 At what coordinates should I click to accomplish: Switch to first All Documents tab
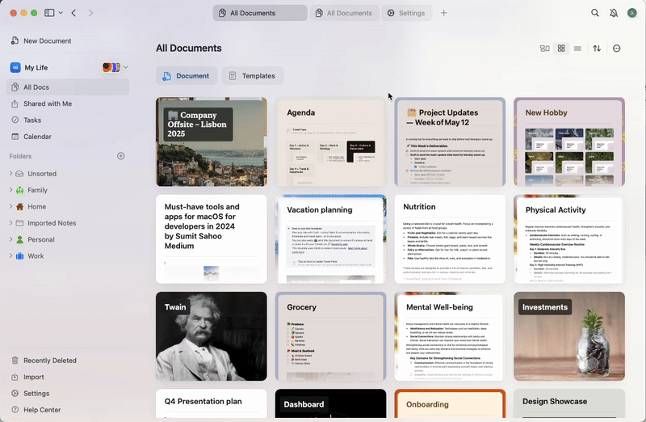coord(260,13)
